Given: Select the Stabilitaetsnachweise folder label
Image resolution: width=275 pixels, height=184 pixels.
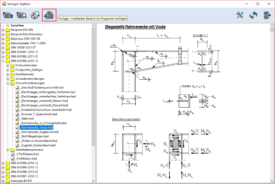Looking at the screenshot, I should click(x=29, y=150).
